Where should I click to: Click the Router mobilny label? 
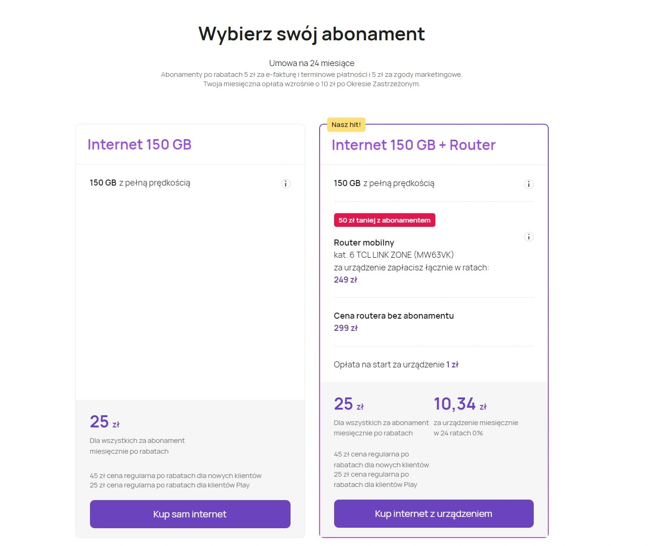point(364,243)
